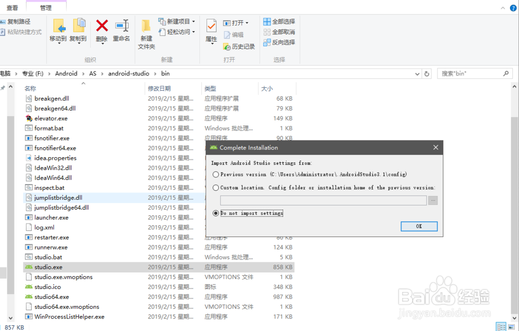The image size is (519, 331).
Task: Click the idea.properties file icon
Action: (x=29, y=158)
